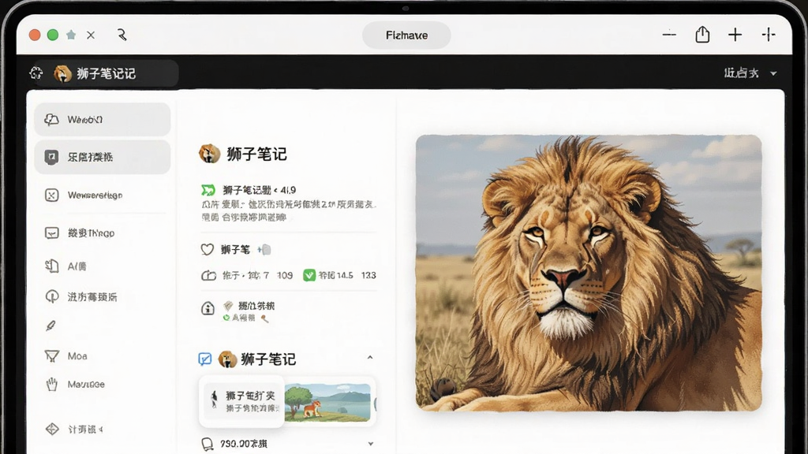Open the landscape thumbnail with orange animal

(327, 402)
